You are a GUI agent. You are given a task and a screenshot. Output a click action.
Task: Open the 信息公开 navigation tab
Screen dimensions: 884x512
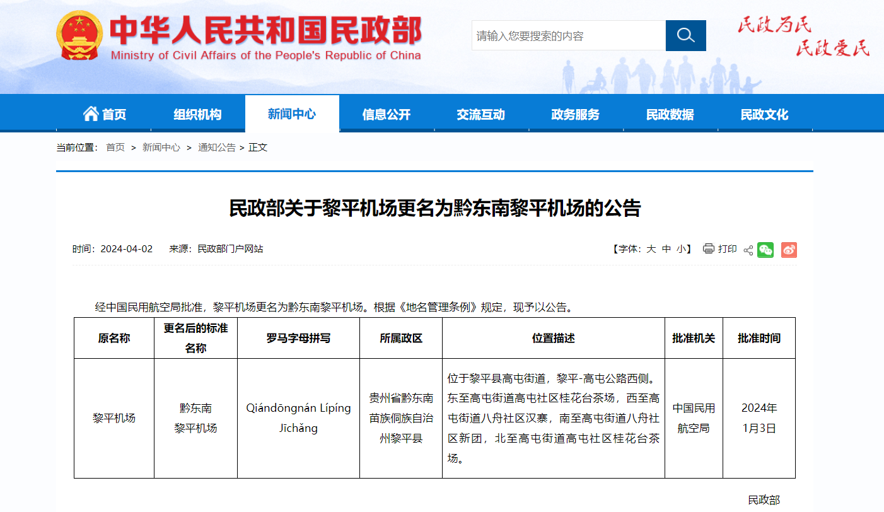(x=387, y=114)
